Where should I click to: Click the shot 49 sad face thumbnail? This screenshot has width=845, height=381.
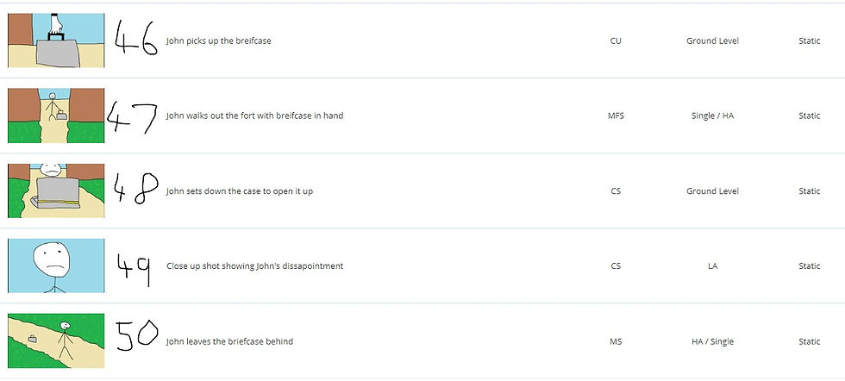pos(56,265)
